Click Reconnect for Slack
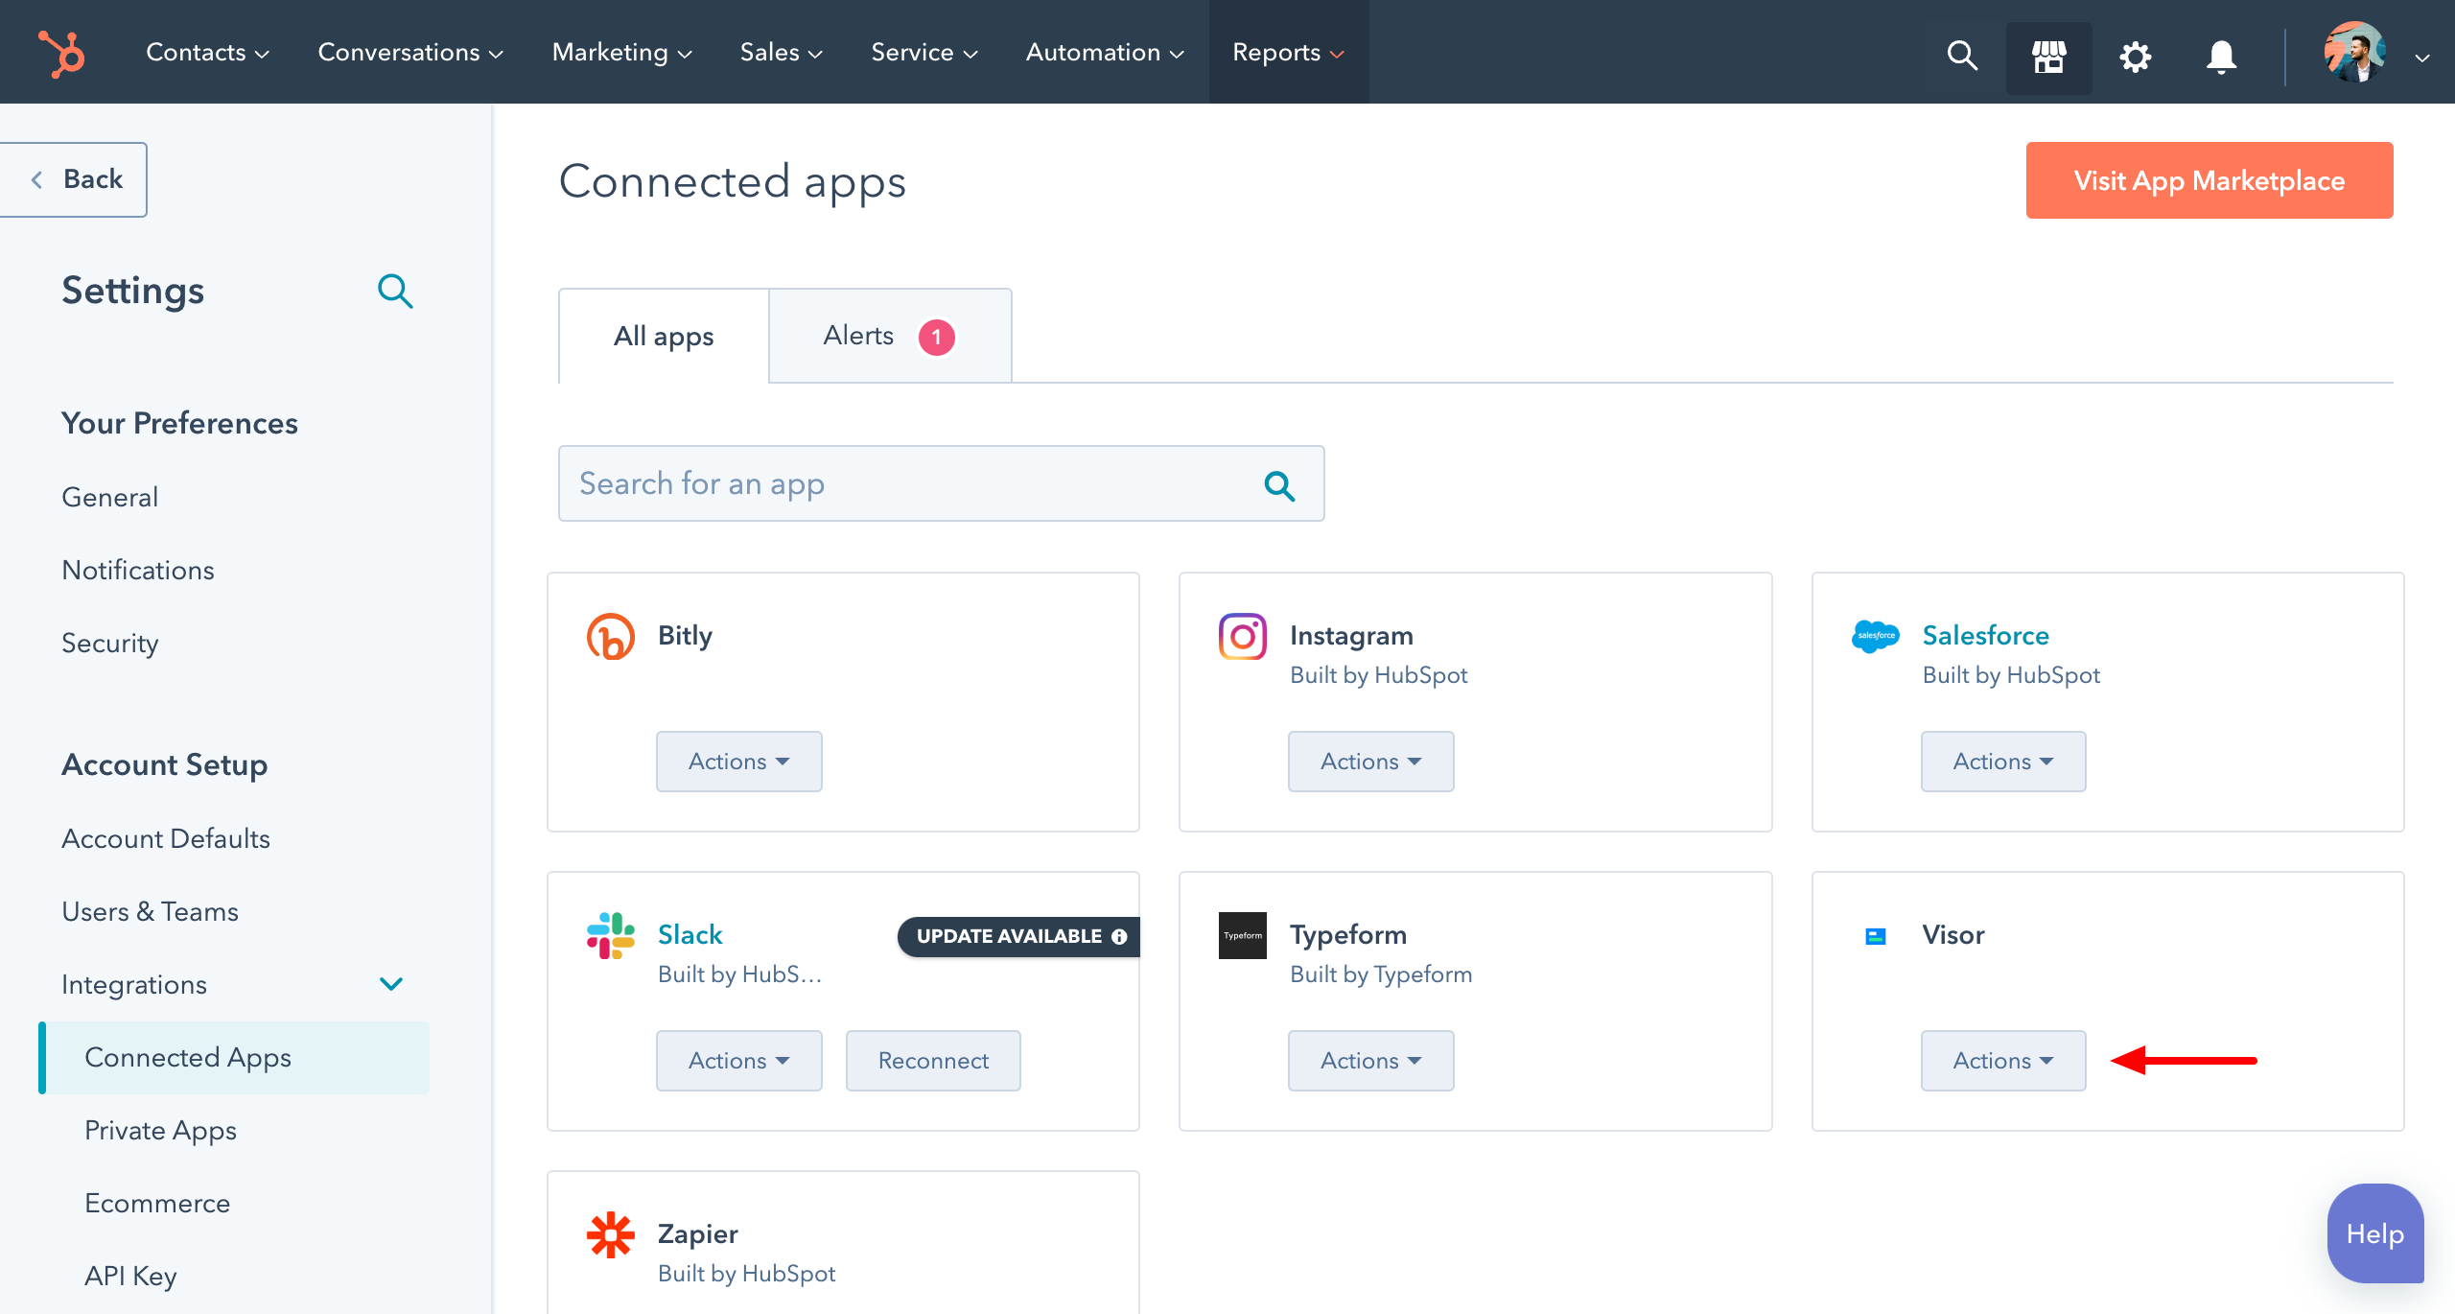The image size is (2455, 1314). 932,1061
